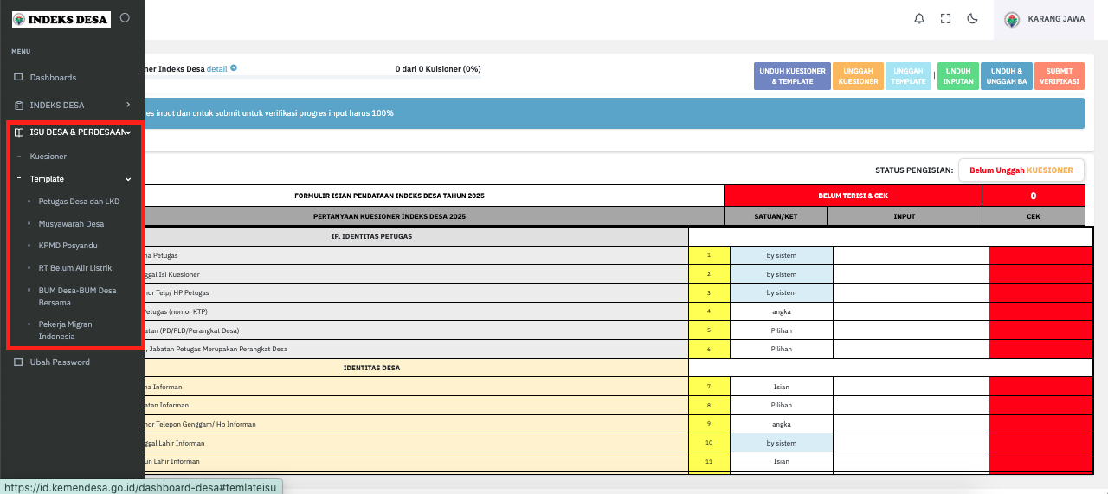The height and width of the screenshot is (494, 1108).
Task: Click the Kuisioner progress bar
Action: (312, 78)
